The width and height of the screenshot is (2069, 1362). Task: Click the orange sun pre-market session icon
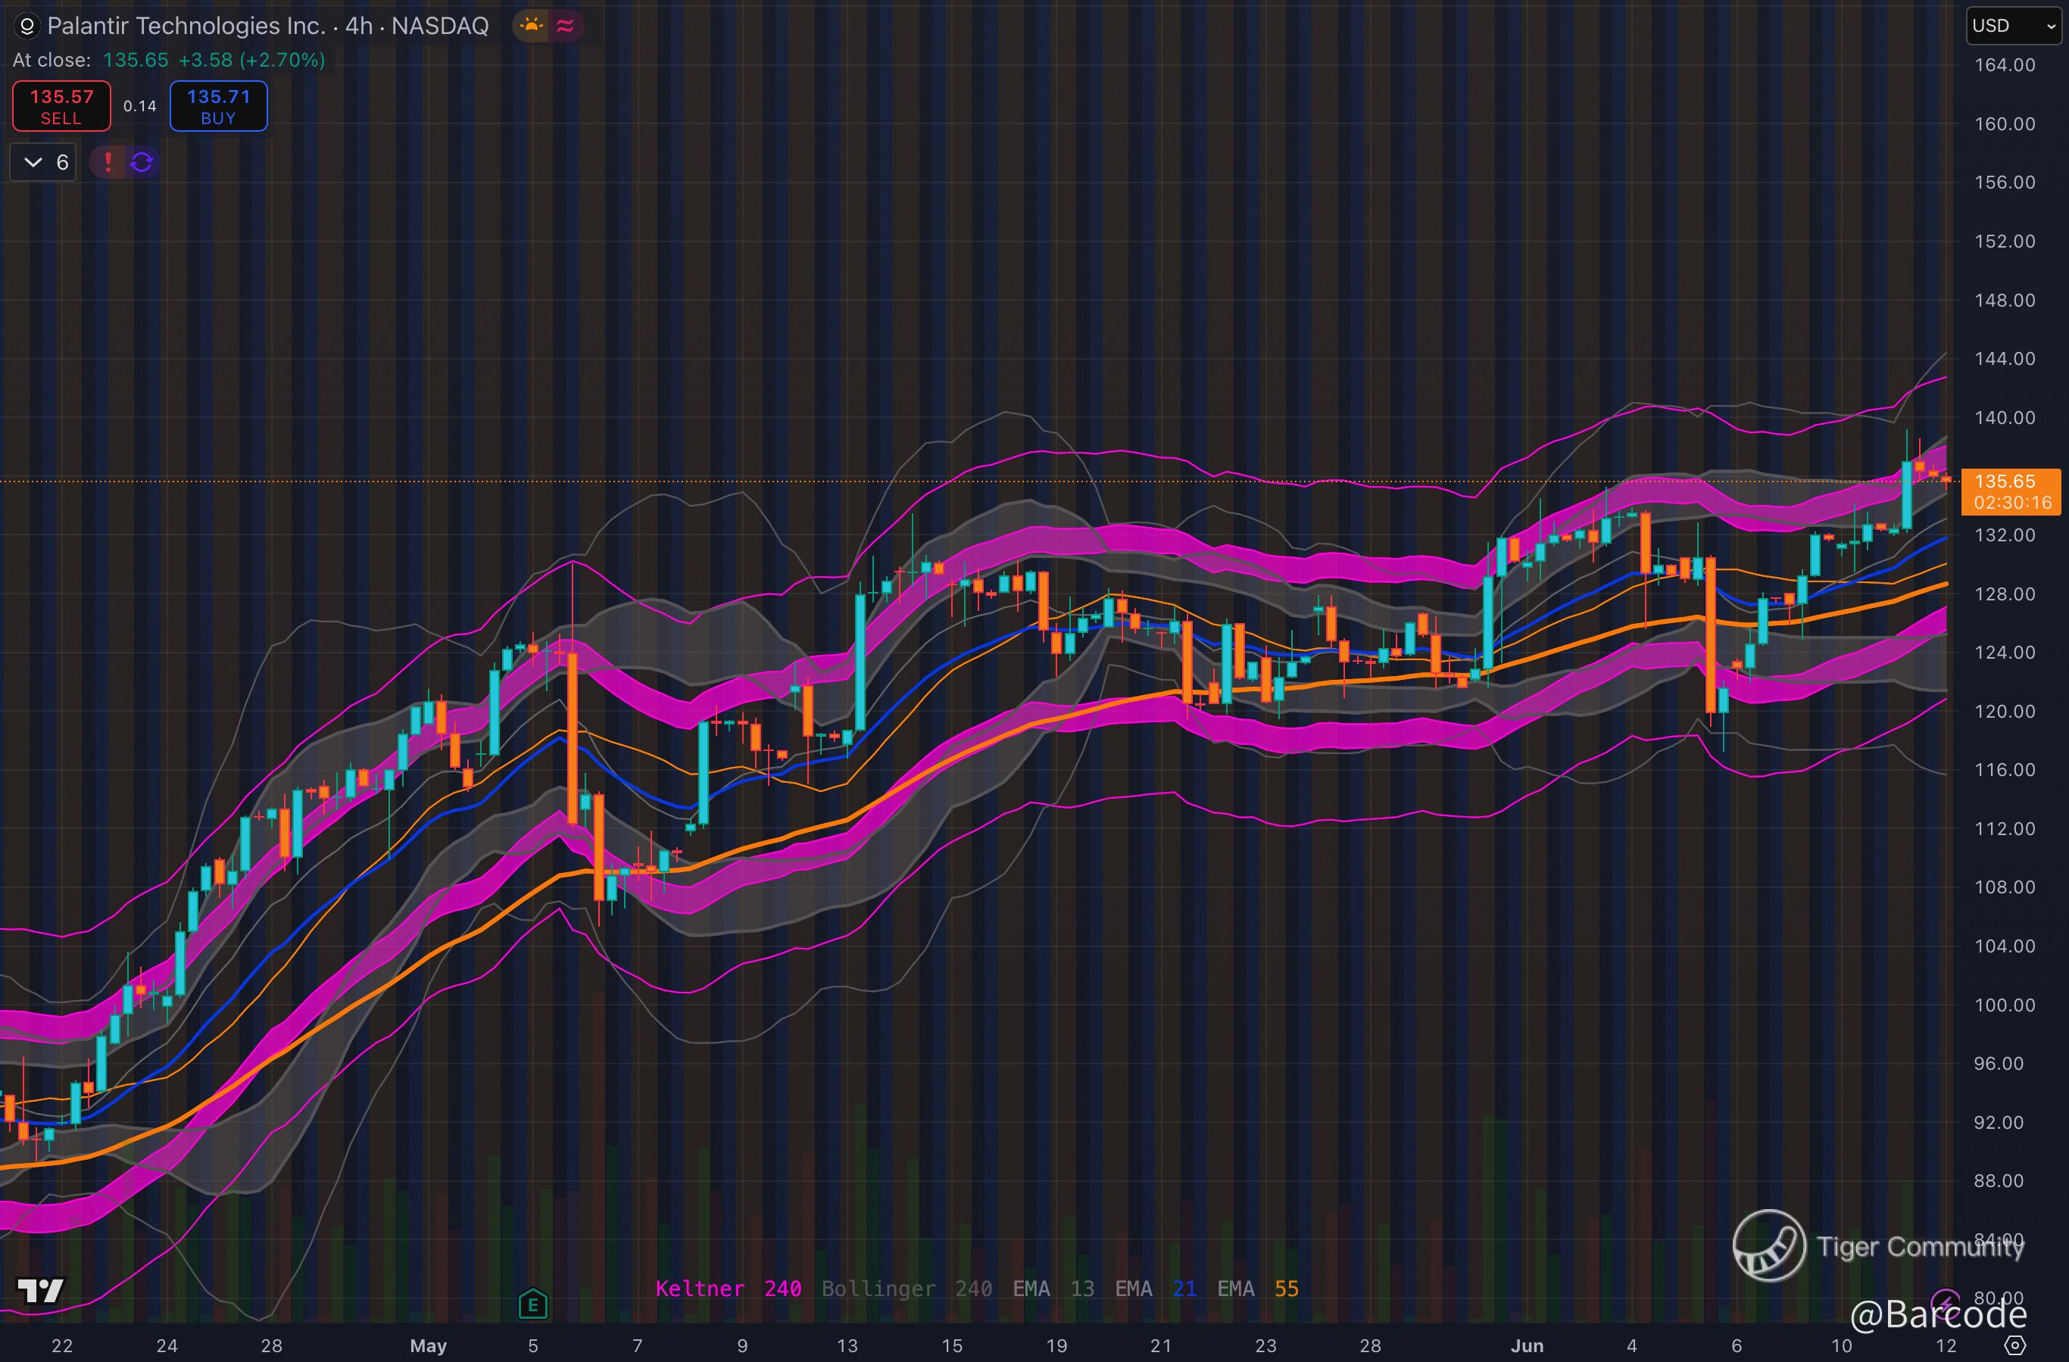(531, 26)
